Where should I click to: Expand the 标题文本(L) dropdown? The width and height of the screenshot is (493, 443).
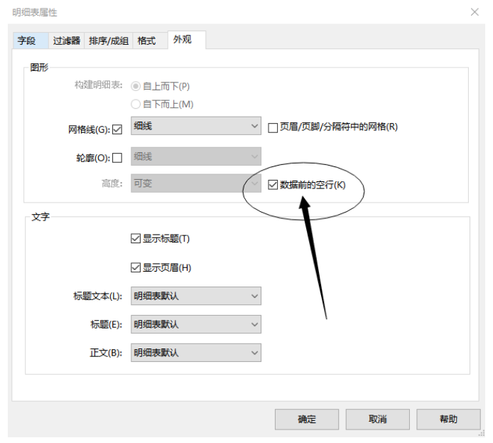195,296
